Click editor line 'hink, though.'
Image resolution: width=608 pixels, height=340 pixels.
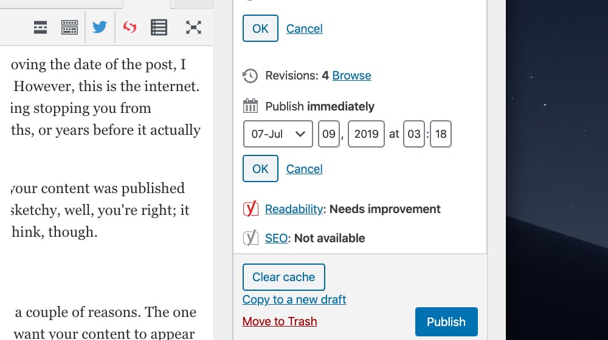coord(55,231)
